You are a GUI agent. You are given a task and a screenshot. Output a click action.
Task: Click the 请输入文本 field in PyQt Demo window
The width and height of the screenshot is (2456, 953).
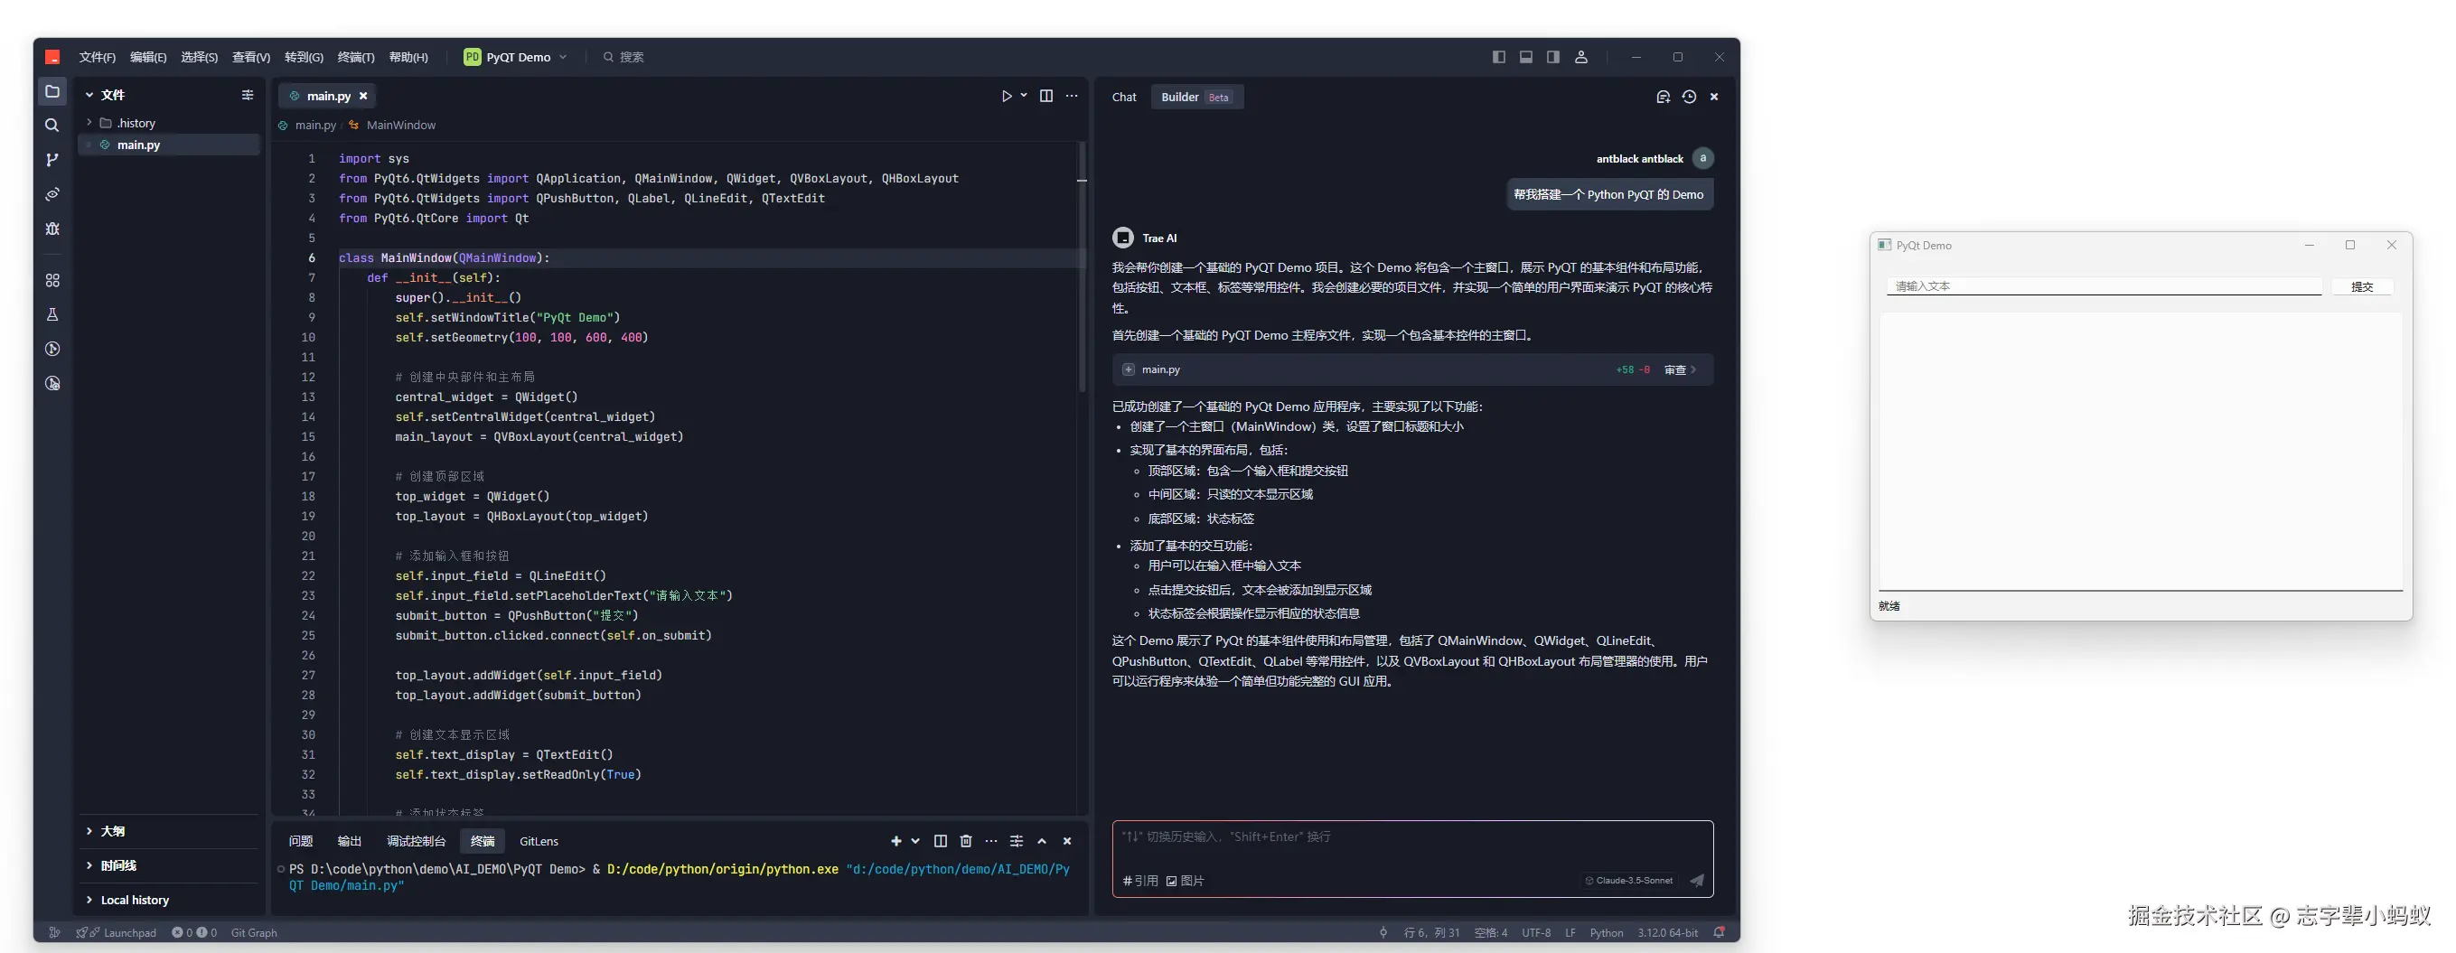(x=2104, y=285)
